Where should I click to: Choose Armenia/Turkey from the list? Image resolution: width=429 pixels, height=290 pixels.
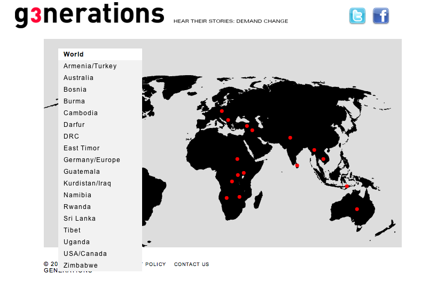(90, 66)
